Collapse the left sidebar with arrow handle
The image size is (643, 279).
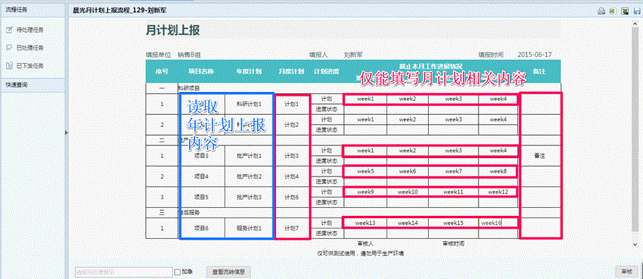pos(66,132)
